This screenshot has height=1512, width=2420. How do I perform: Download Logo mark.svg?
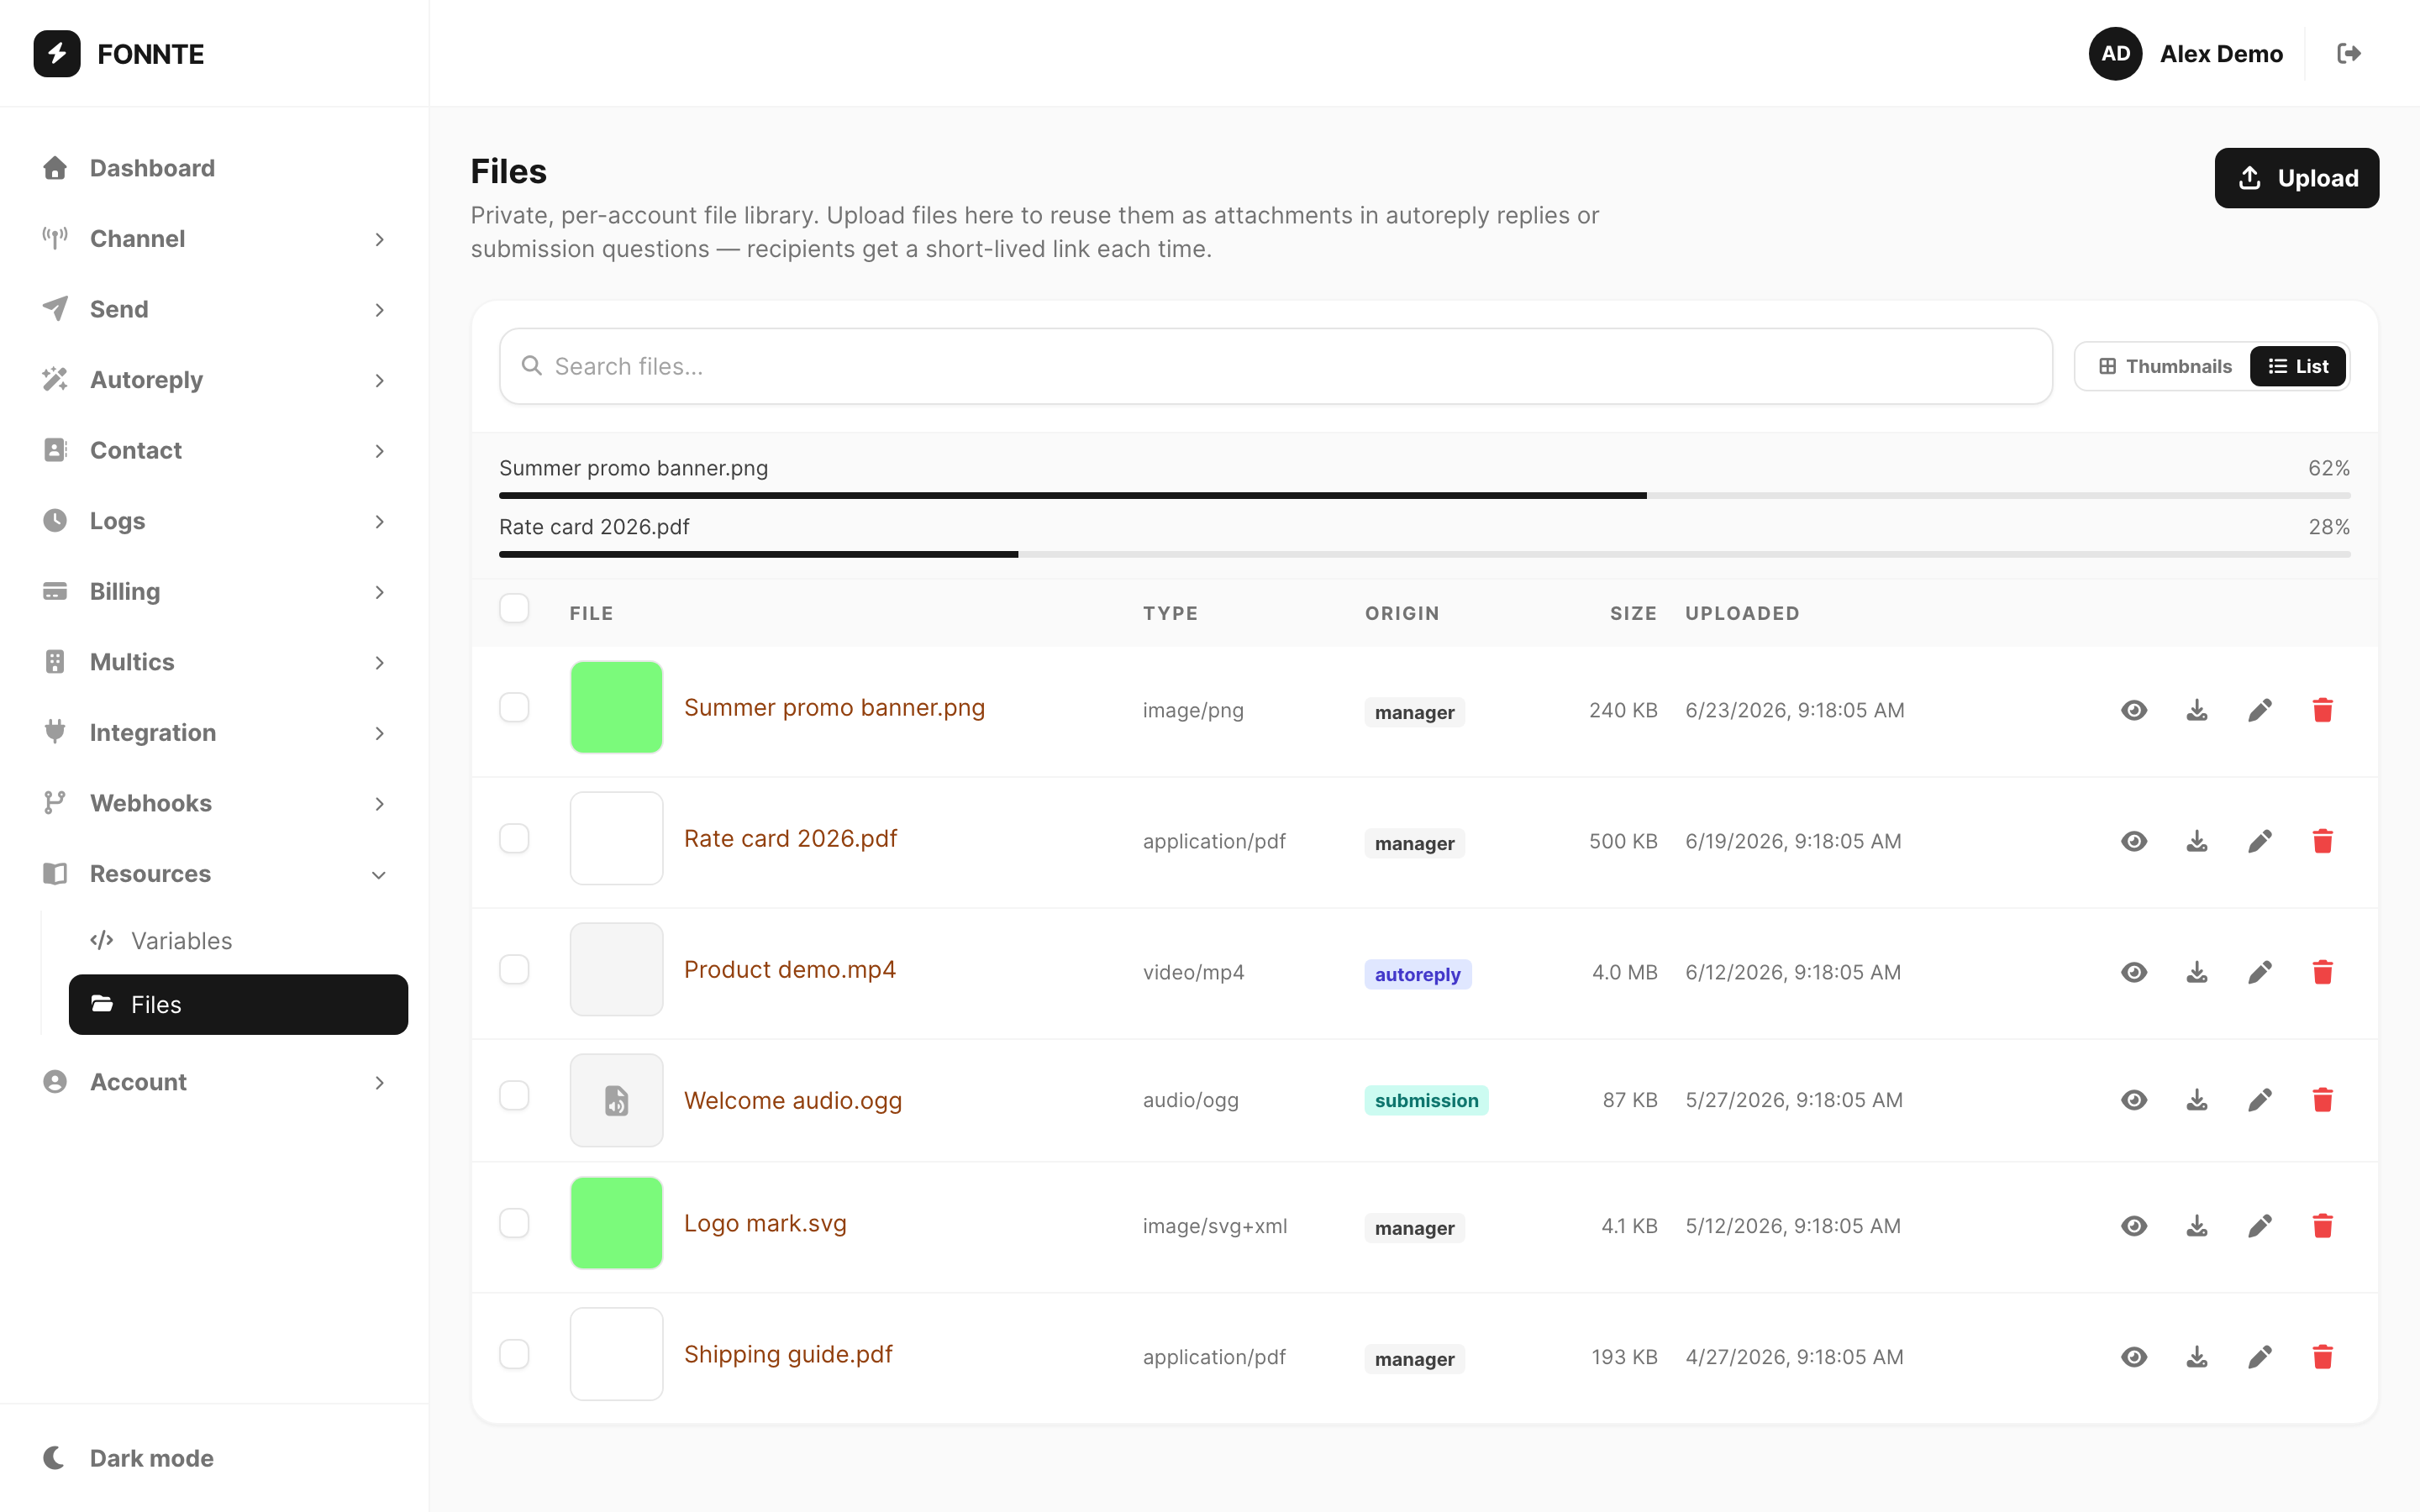pos(2196,1226)
